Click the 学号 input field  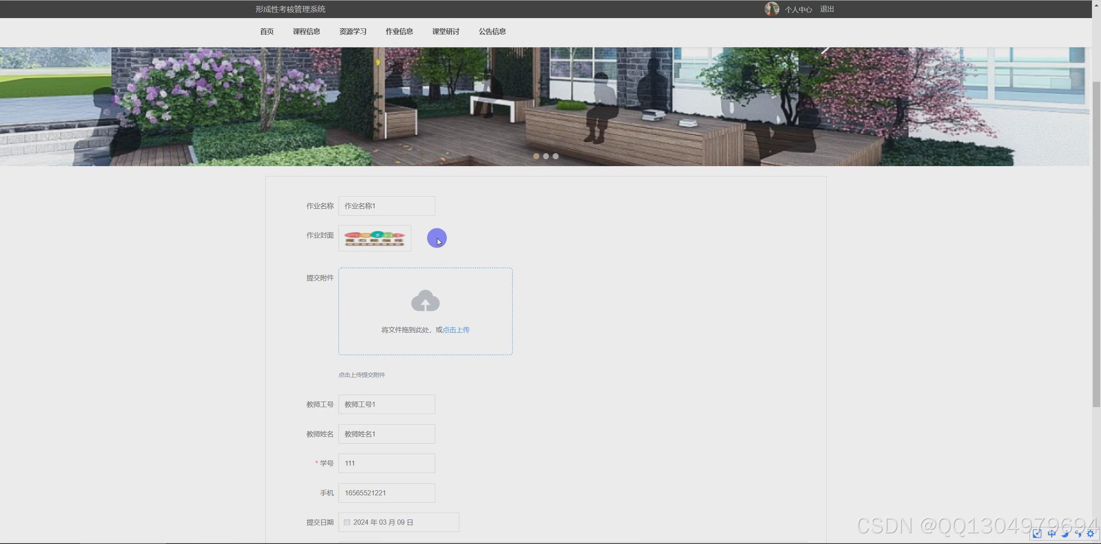(x=386, y=463)
